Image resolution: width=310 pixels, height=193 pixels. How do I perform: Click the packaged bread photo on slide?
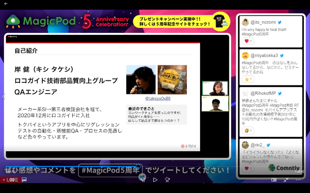(x=172, y=79)
